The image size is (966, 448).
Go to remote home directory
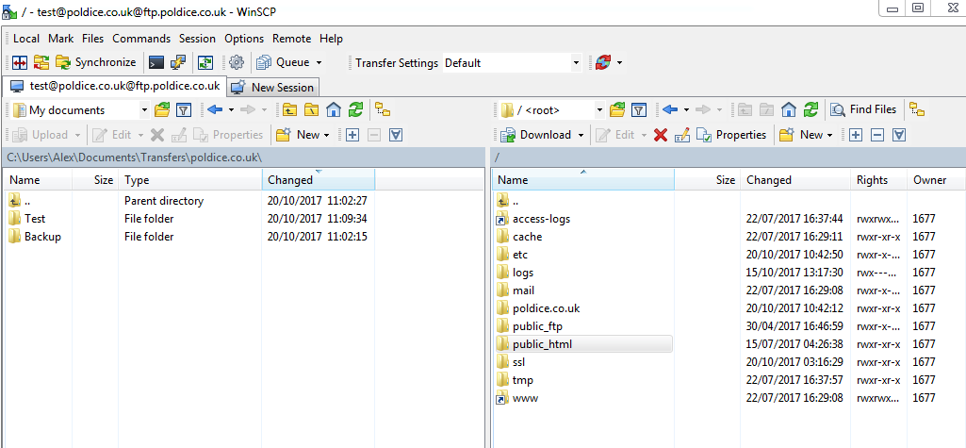pyautogui.click(x=789, y=110)
